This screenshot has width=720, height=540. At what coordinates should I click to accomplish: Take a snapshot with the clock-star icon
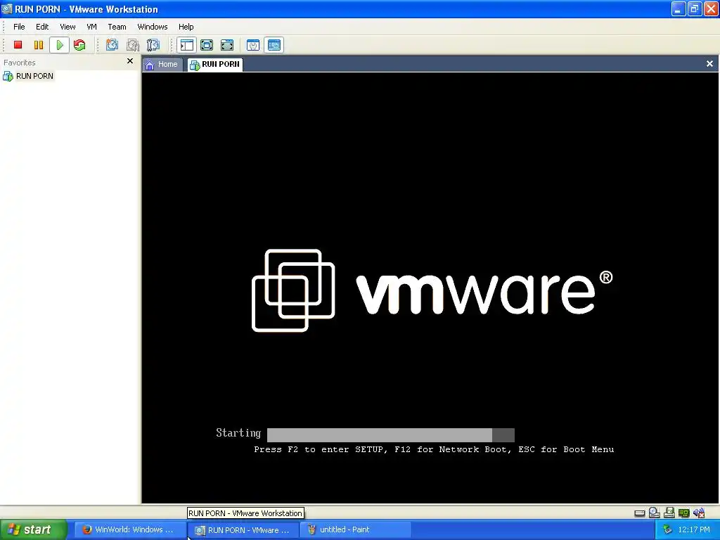point(112,45)
